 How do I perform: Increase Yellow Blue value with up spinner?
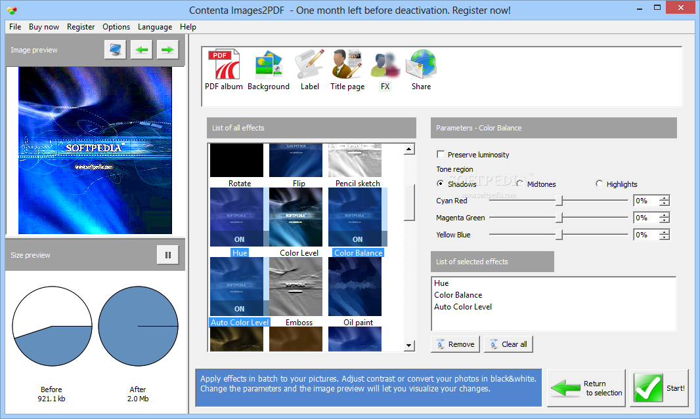pyautogui.click(x=665, y=231)
